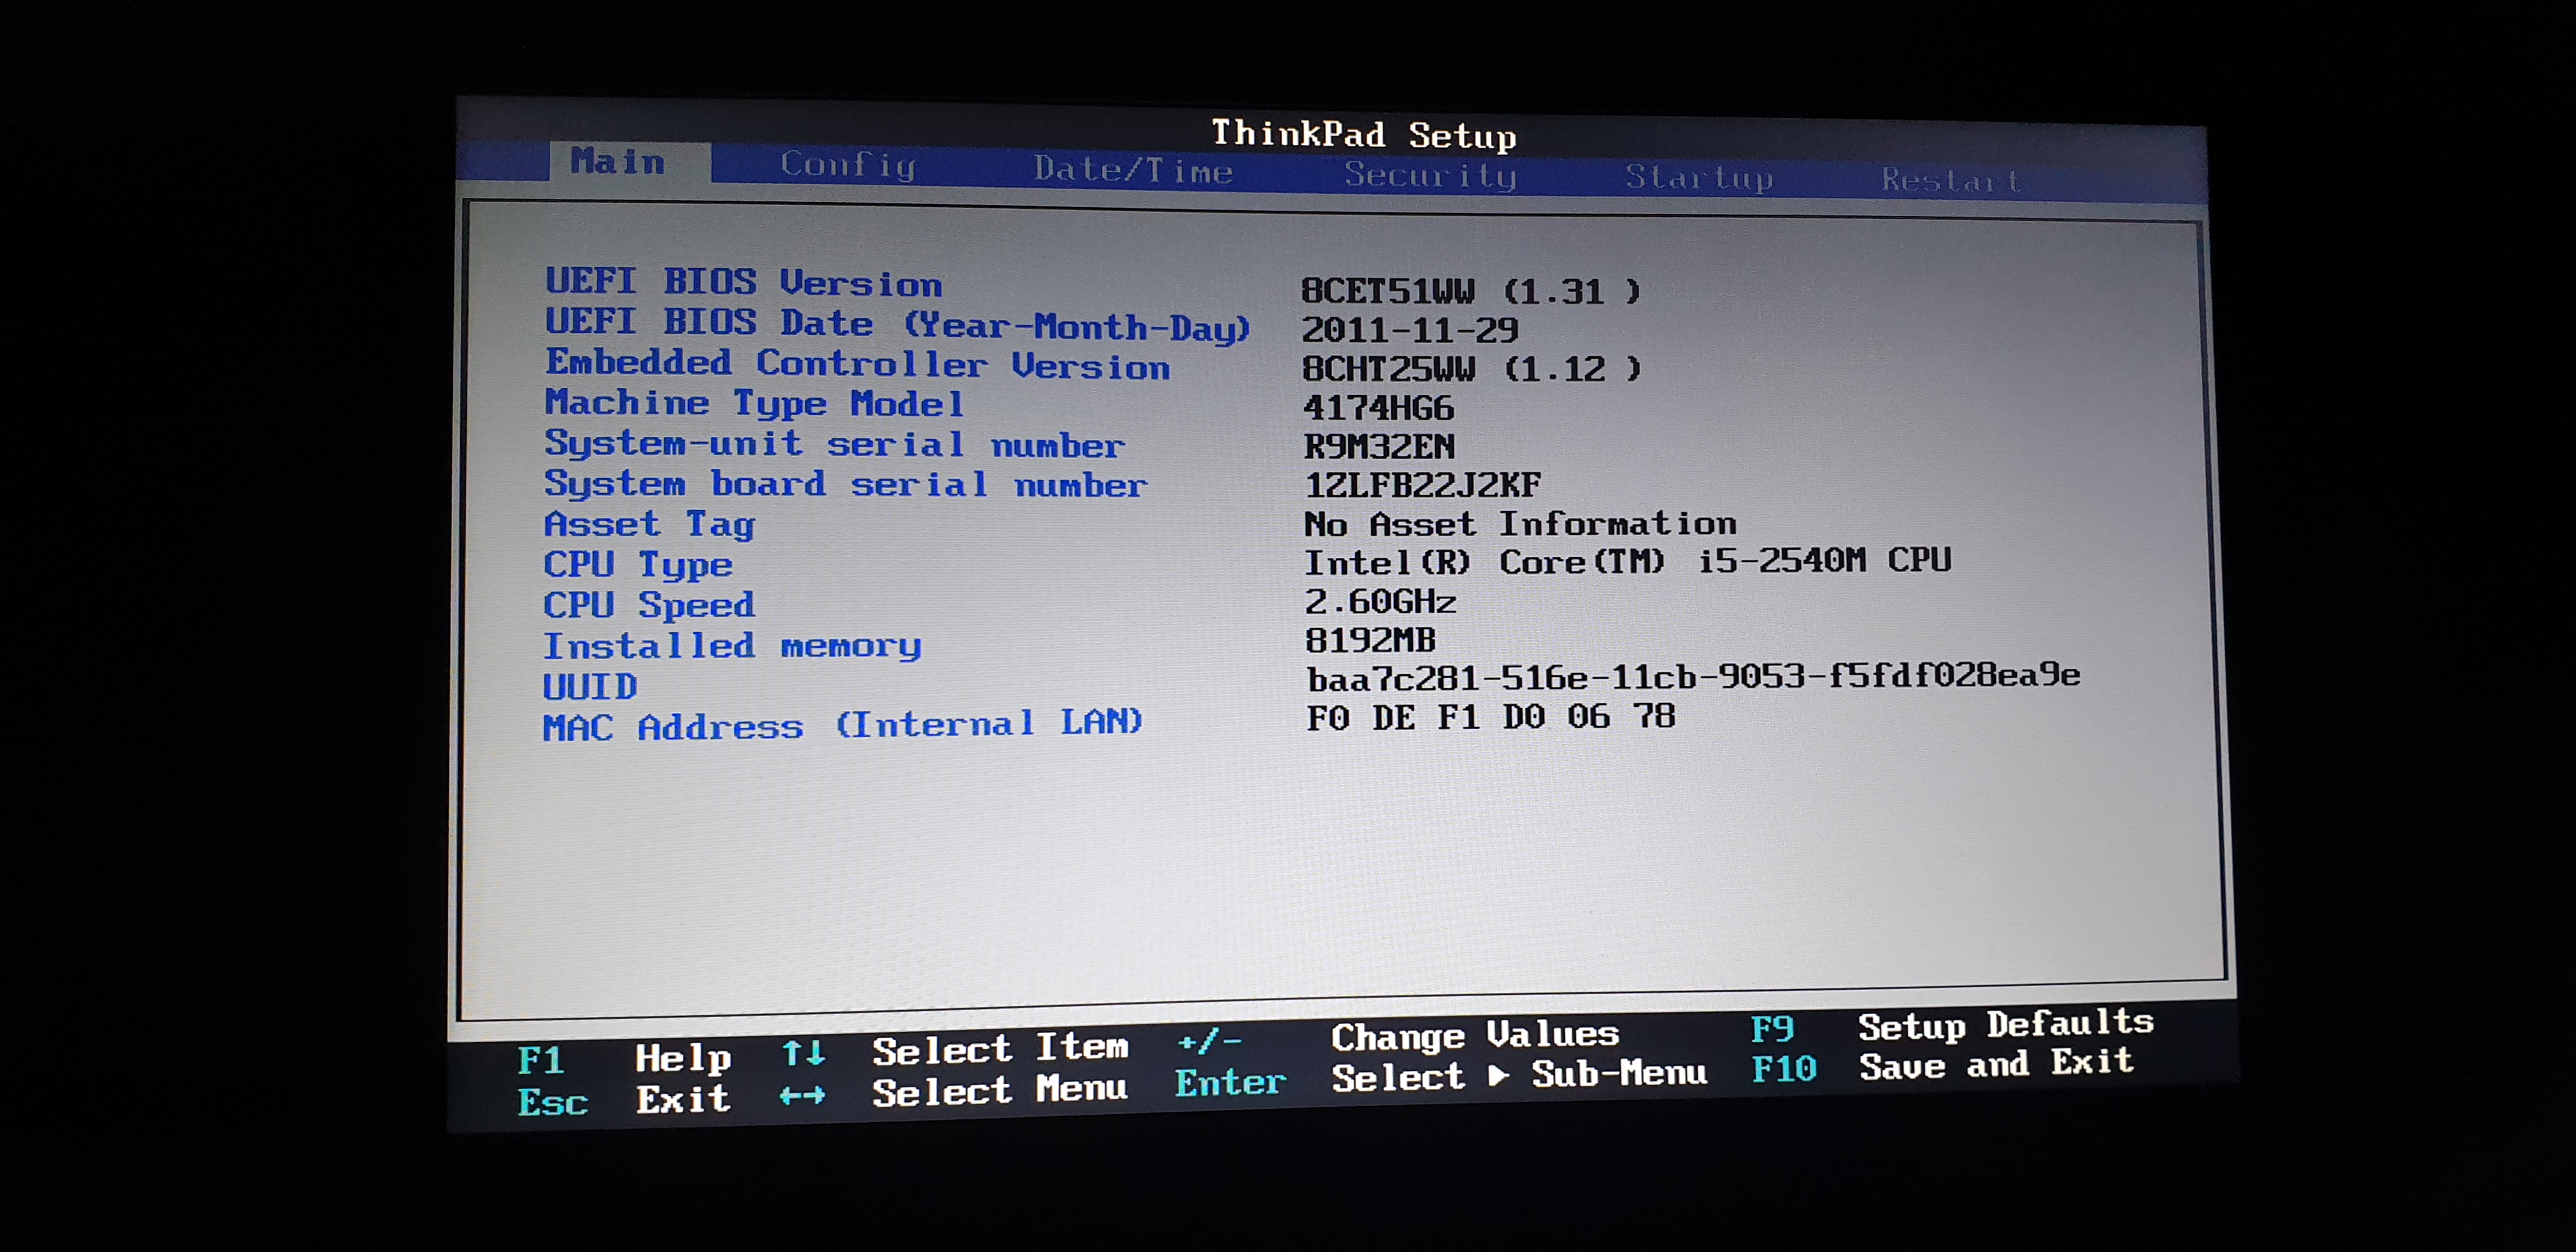
Task: Click the UUID value starting baa7c281
Action: [x=1693, y=677]
